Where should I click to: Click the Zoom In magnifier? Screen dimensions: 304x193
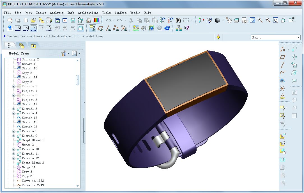click(x=260, y=20)
